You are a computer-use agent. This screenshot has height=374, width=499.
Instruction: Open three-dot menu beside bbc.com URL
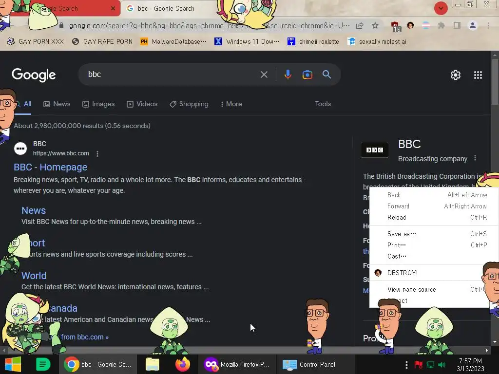[97, 153]
